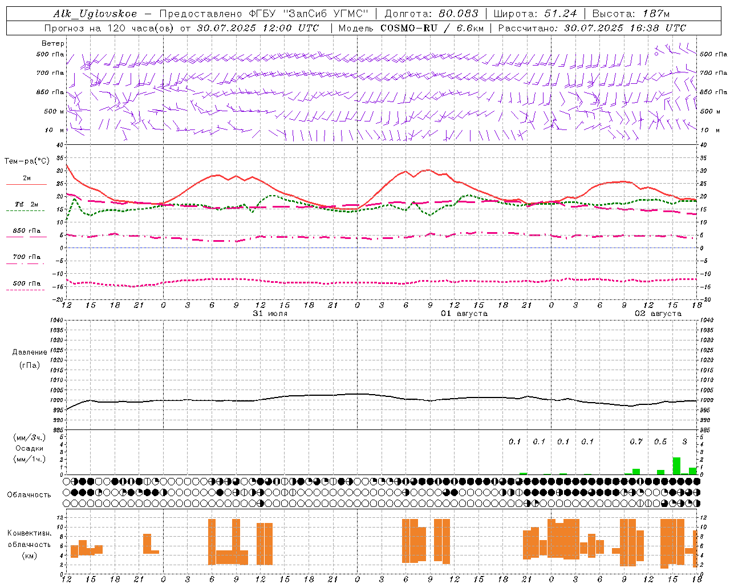This screenshot has width=730, height=584.
Task: Click the 850 гПа temperature legend entry
Action: [x=26, y=231]
